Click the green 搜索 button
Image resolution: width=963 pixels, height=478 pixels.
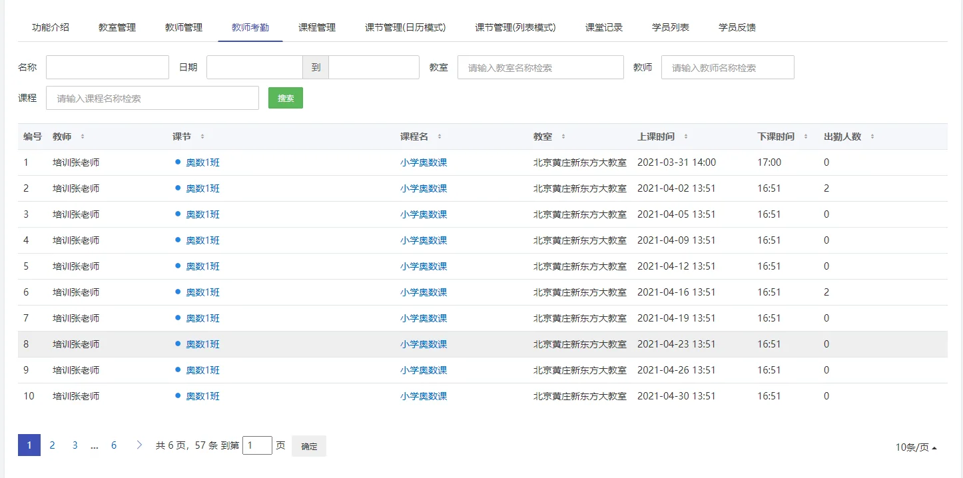point(286,98)
